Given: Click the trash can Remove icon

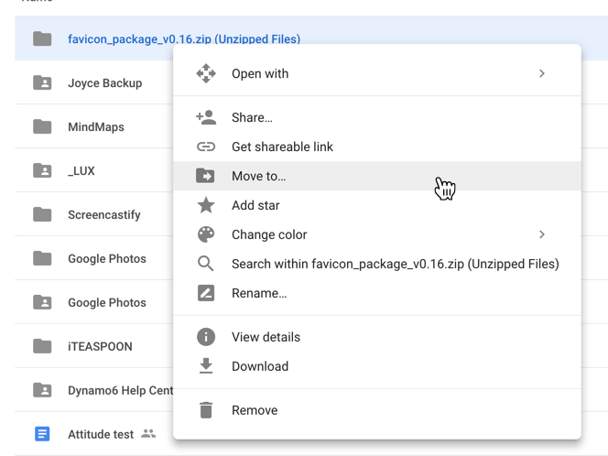Looking at the screenshot, I should (206, 410).
